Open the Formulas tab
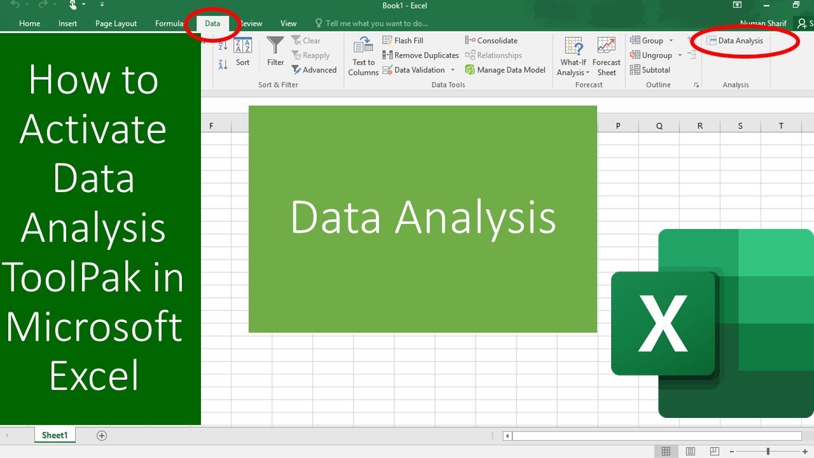The image size is (814, 458). (x=169, y=24)
